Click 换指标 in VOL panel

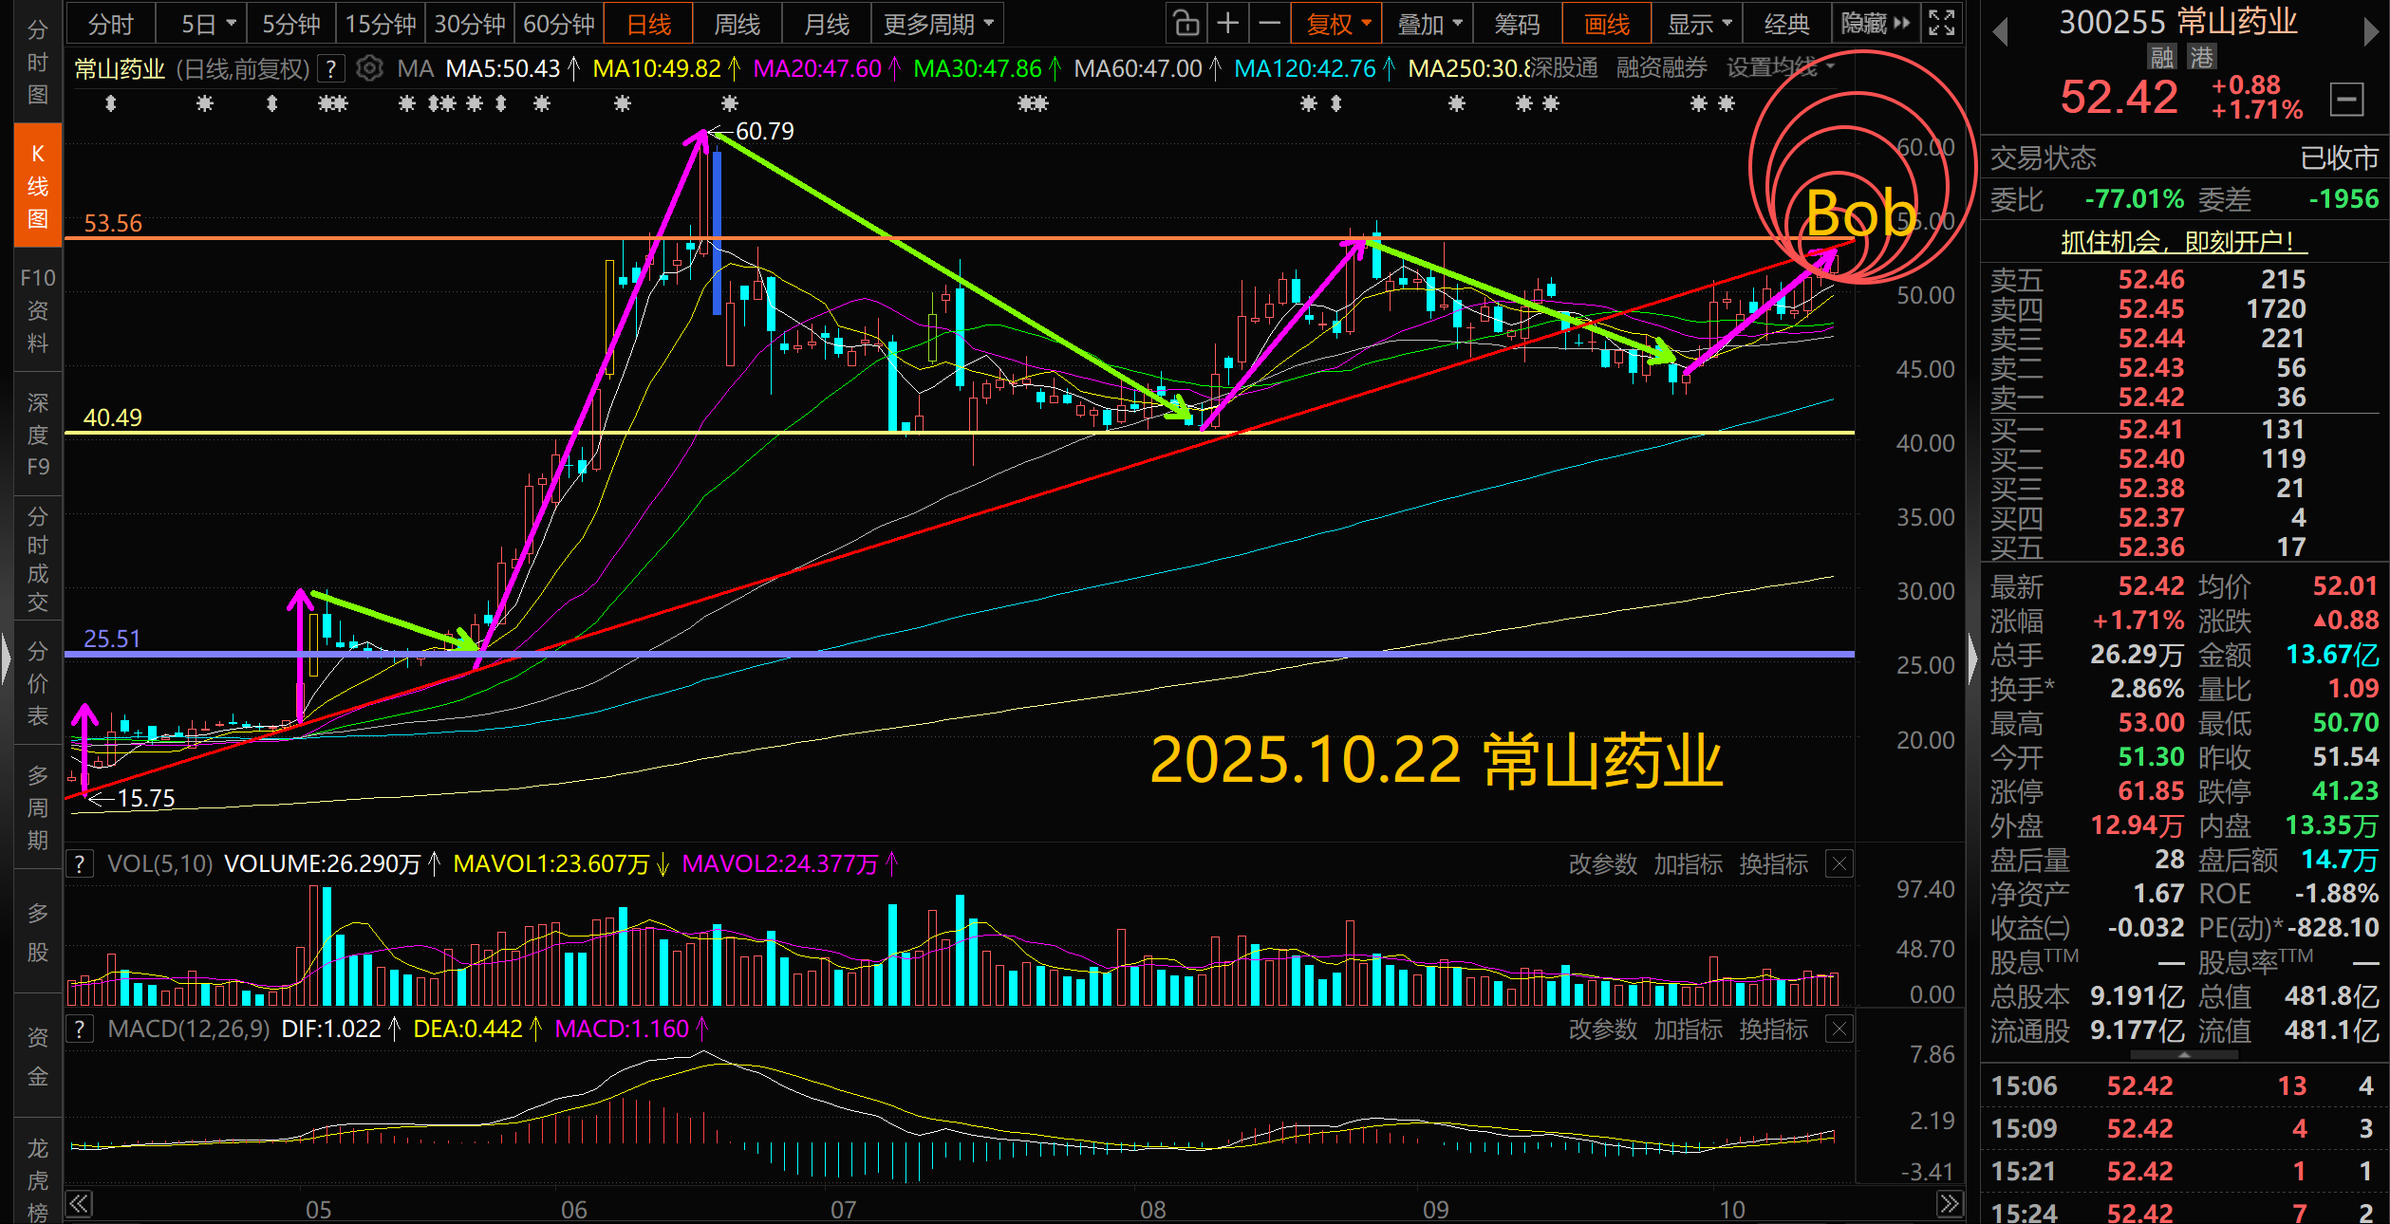click(x=1772, y=864)
